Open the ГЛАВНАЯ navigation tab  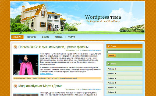(17, 37)
